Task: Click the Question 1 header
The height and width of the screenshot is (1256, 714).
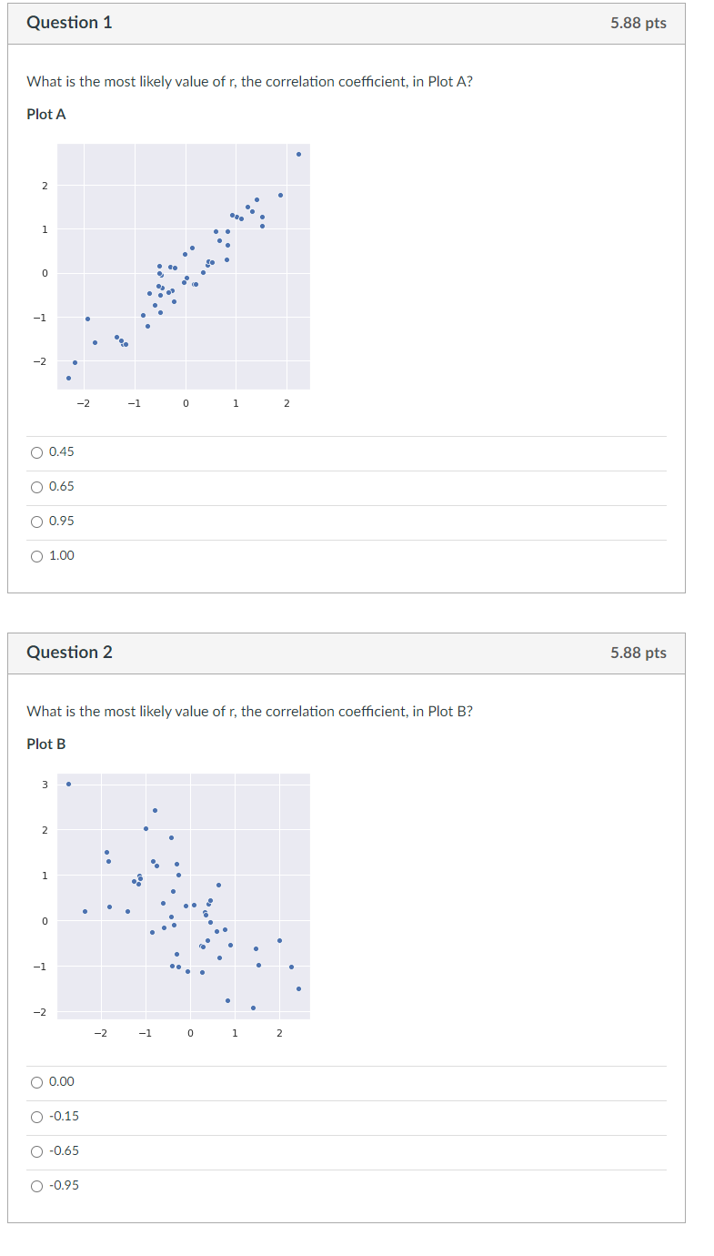Action: (70, 23)
